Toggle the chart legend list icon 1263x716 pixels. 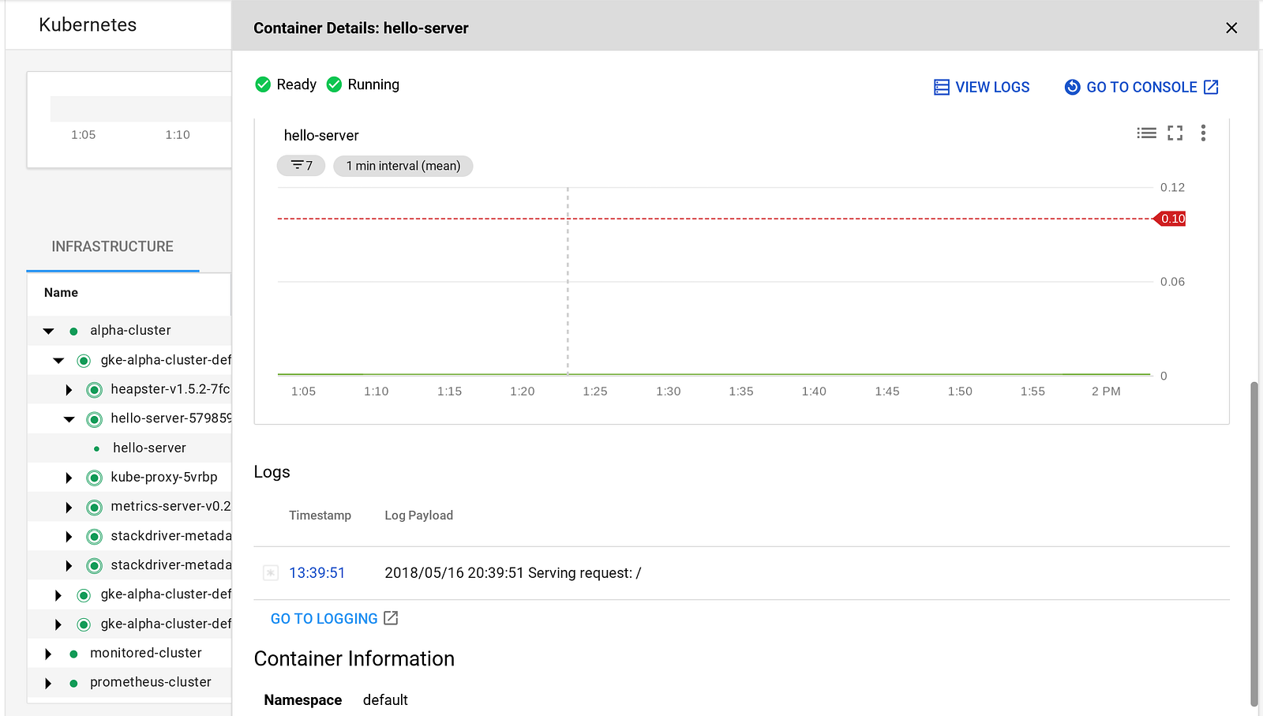coord(1146,133)
